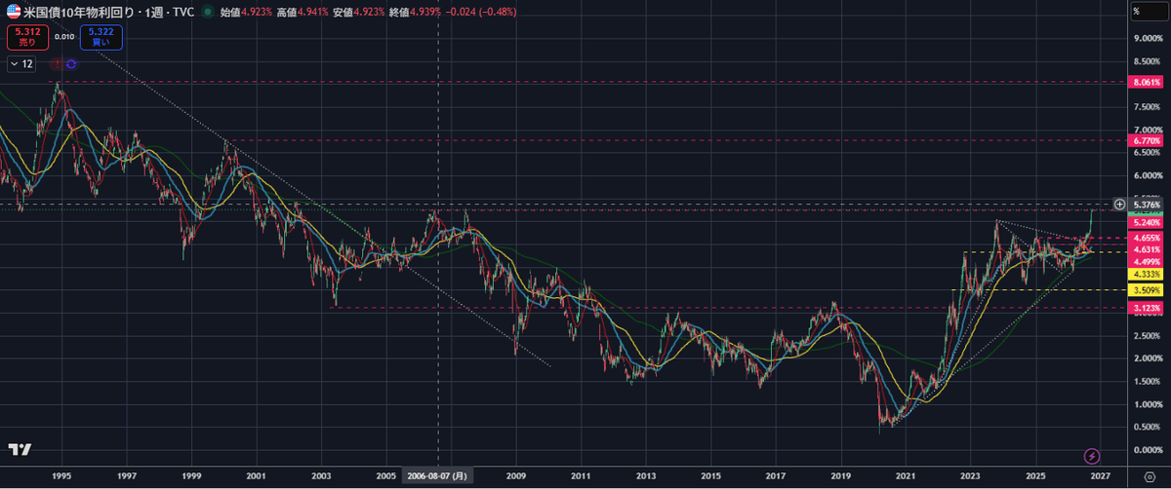Image resolution: width=1171 pixels, height=489 pixels.
Task: Click the purple refresh indicator icon
Action: 71,63
